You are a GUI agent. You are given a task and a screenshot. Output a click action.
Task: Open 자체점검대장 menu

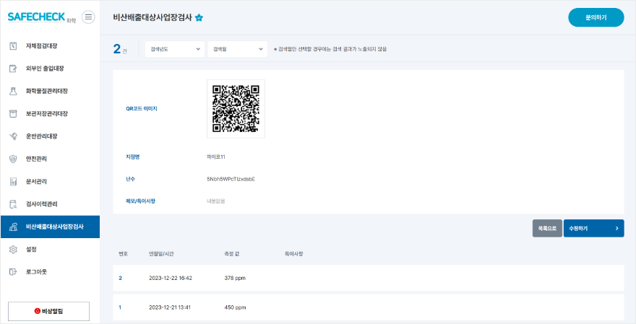tap(51, 45)
